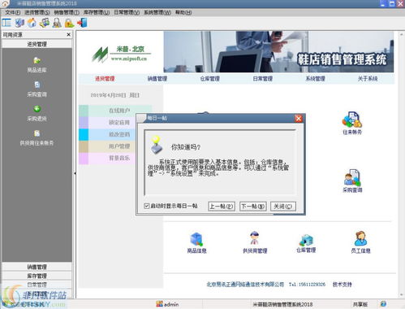Switch to 仓库管理 navigation tab

(209, 79)
